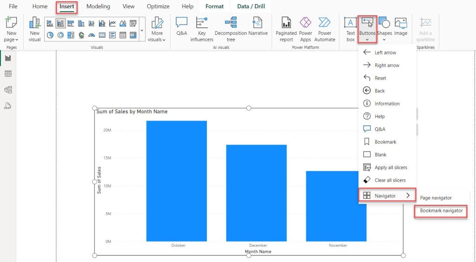Insert a treemap visual
This screenshot has width=476, height=262.
71,35
